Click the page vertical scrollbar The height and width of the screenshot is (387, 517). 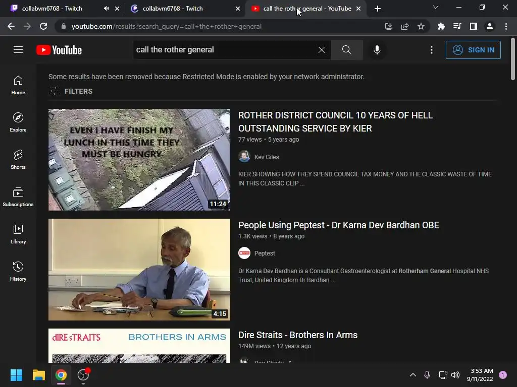click(x=513, y=59)
